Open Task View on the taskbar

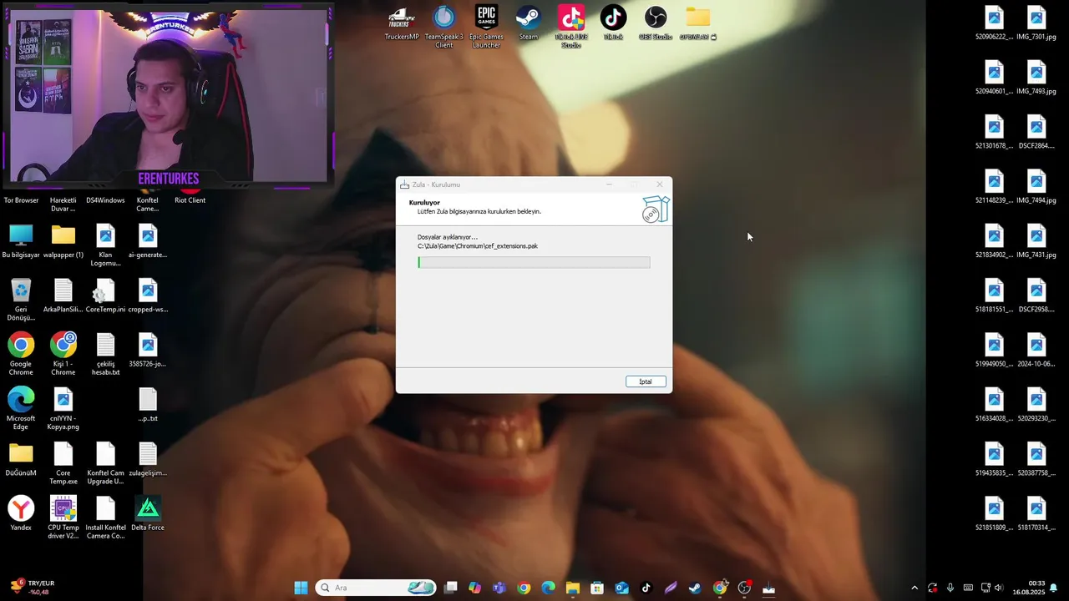[x=451, y=588]
